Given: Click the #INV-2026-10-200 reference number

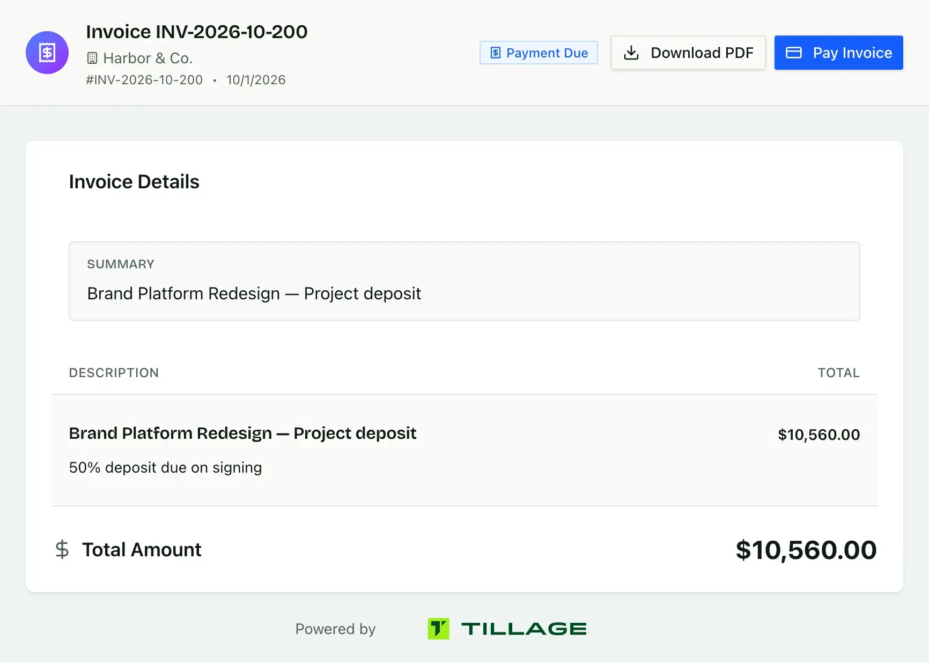Looking at the screenshot, I should [x=144, y=80].
